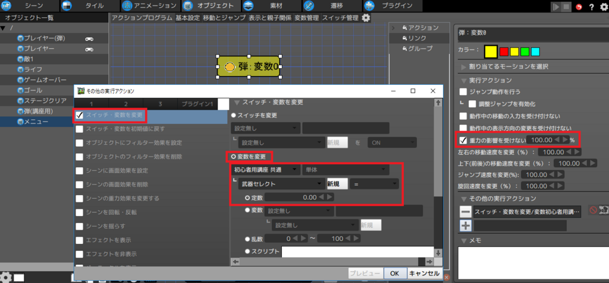The image size is (609, 283).
Task: Check オブジェクトにフィルター効果を設定
Action: 79,143
